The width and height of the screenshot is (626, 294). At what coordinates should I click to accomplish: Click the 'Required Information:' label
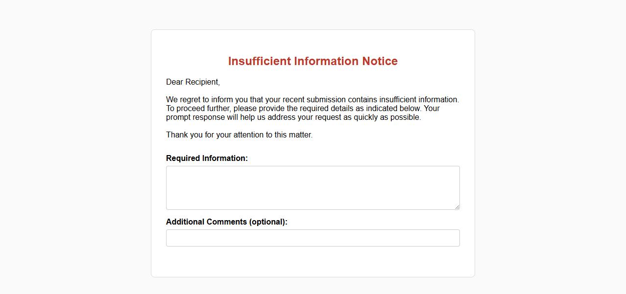tap(207, 158)
